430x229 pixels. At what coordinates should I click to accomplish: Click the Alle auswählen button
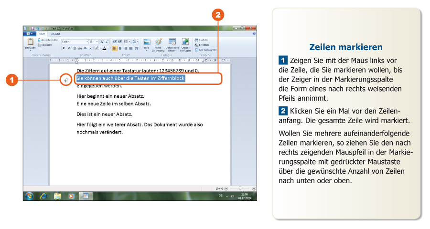206,50
